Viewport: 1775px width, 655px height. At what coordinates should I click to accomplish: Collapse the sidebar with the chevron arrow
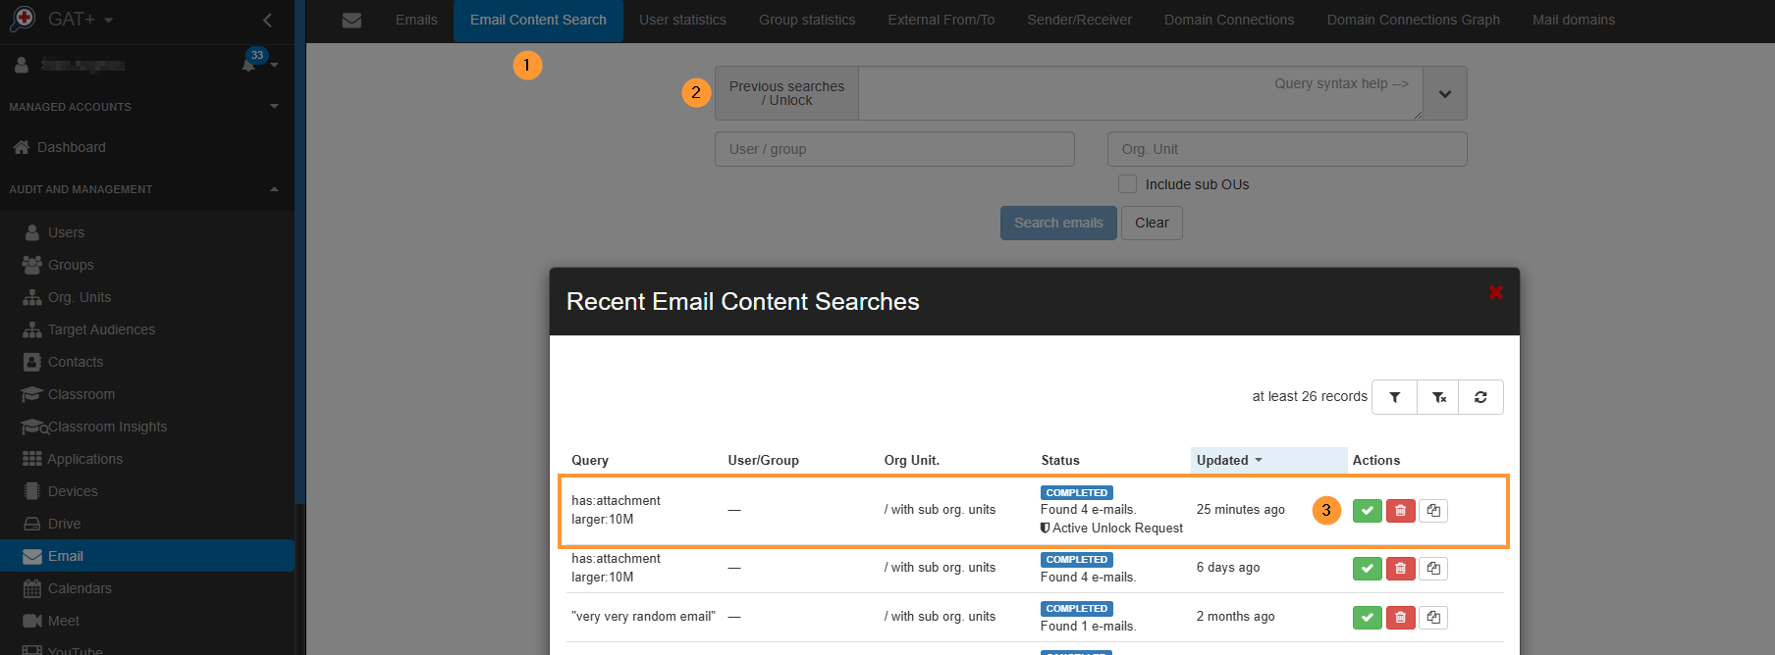pyautogui.click(x=267, y=20)
